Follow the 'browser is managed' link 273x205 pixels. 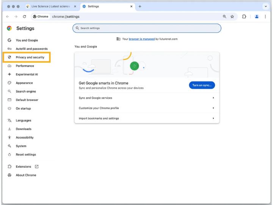142,39
